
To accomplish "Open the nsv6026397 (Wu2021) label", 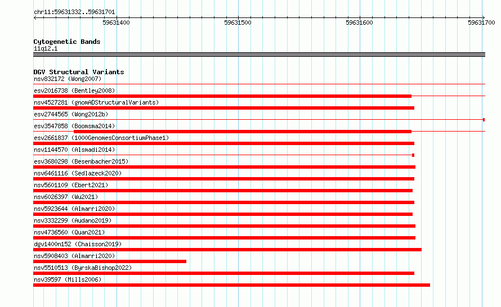I will tap(66, 197).
